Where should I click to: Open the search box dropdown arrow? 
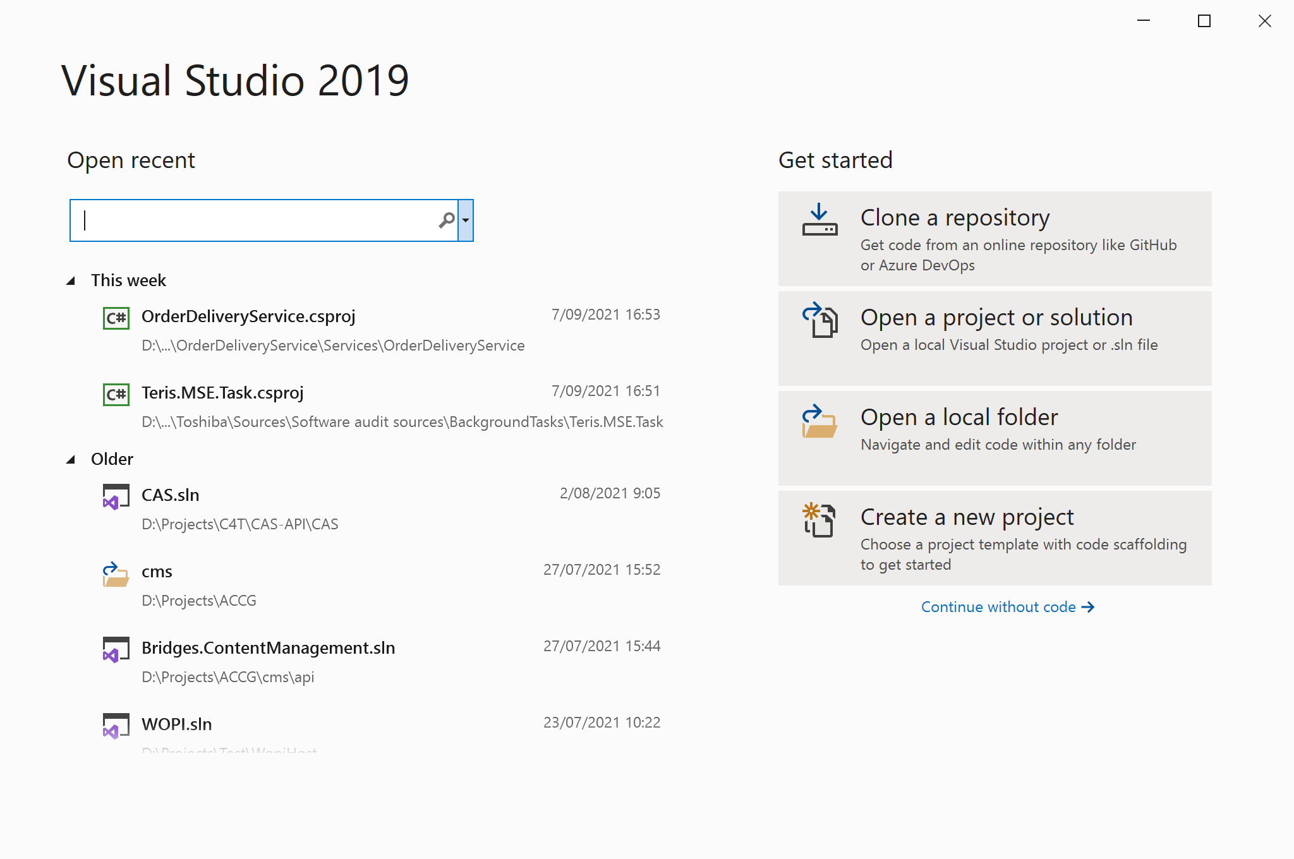[466, 220]
